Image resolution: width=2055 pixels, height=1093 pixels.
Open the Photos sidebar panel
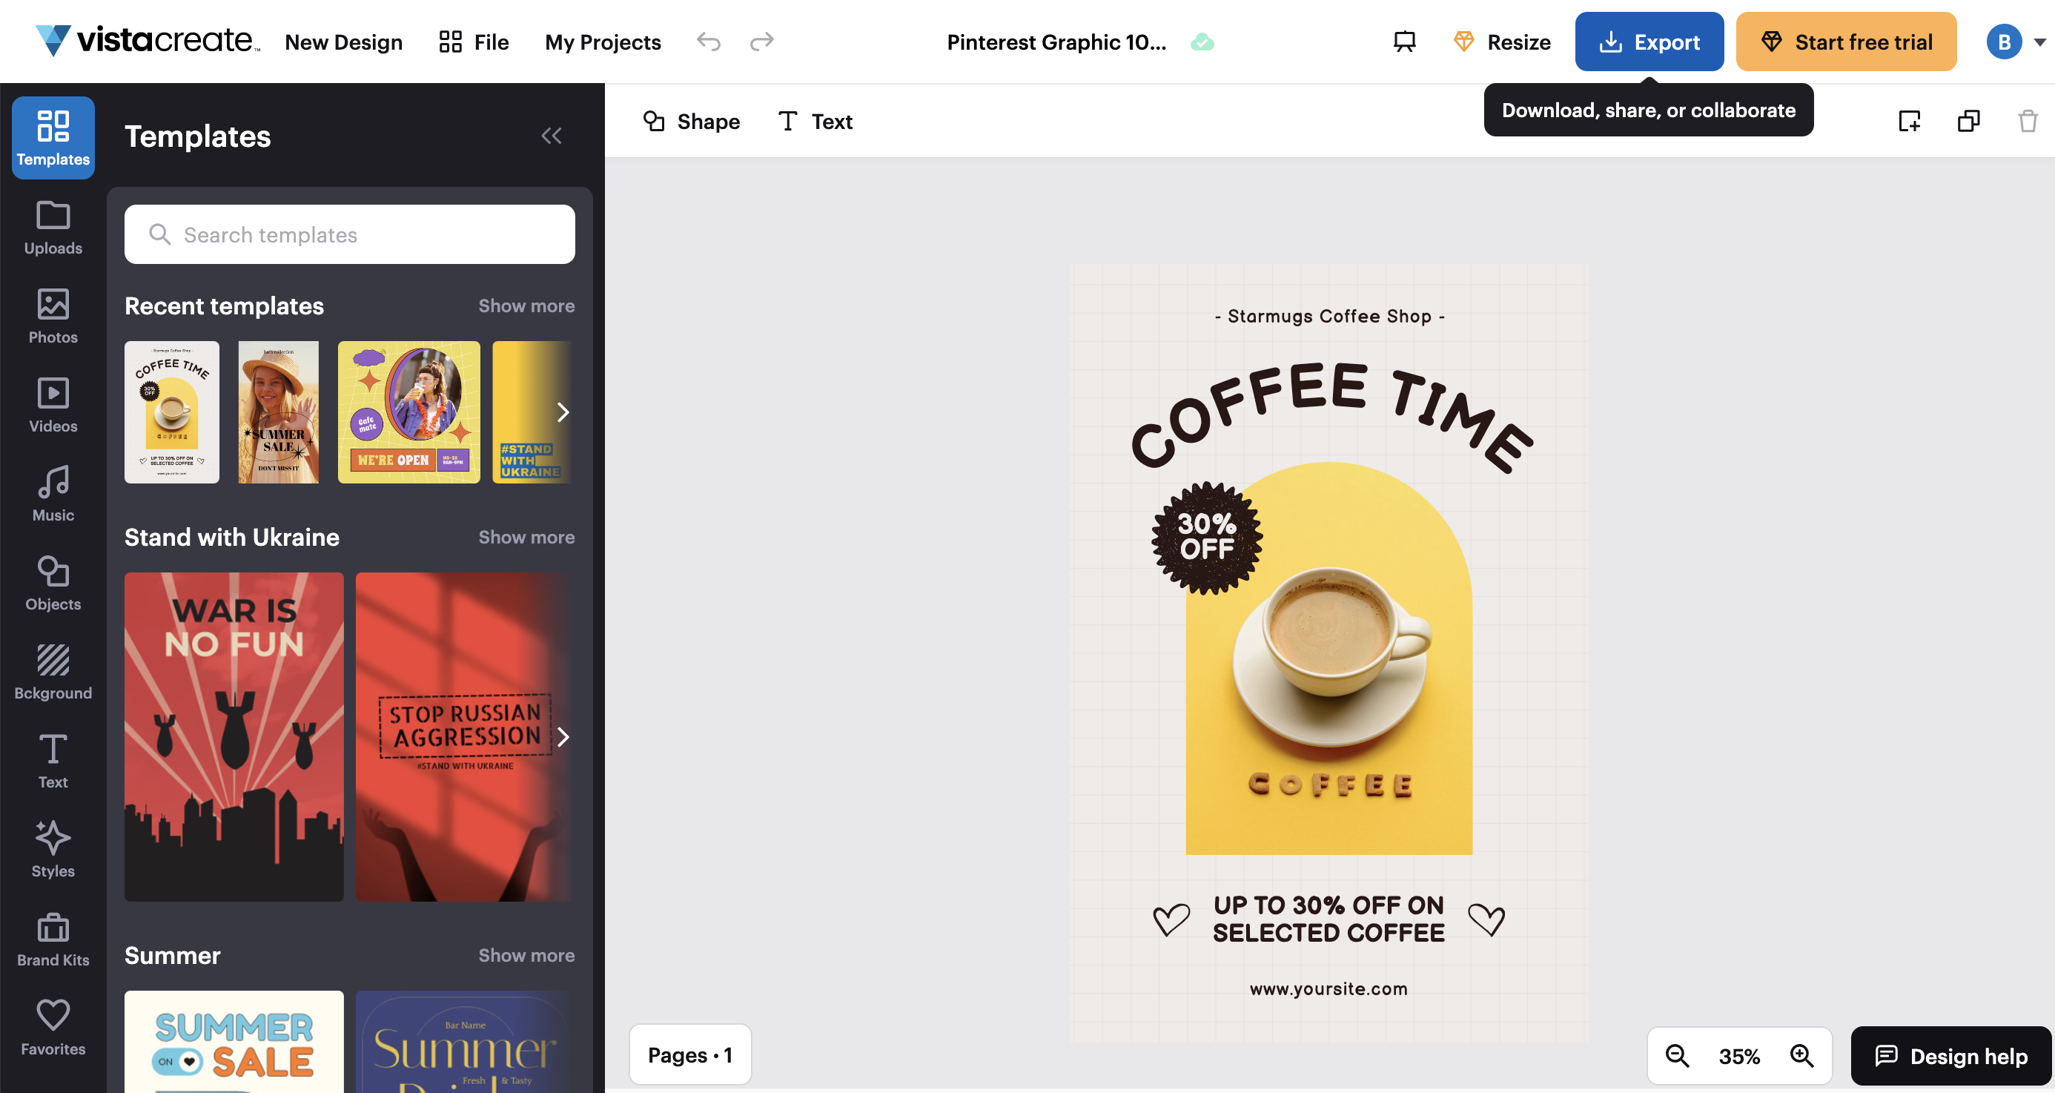53,316
